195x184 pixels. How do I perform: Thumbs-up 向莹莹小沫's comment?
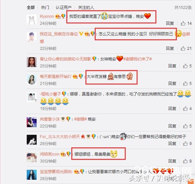(185, 126)
